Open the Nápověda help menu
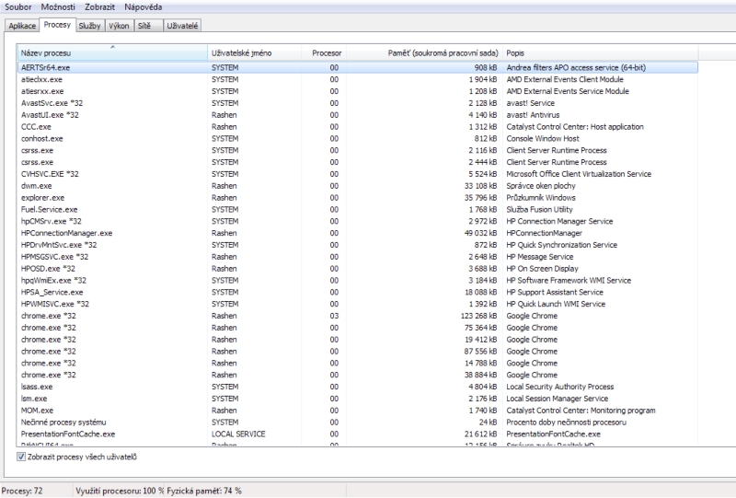 click(144, 7)
